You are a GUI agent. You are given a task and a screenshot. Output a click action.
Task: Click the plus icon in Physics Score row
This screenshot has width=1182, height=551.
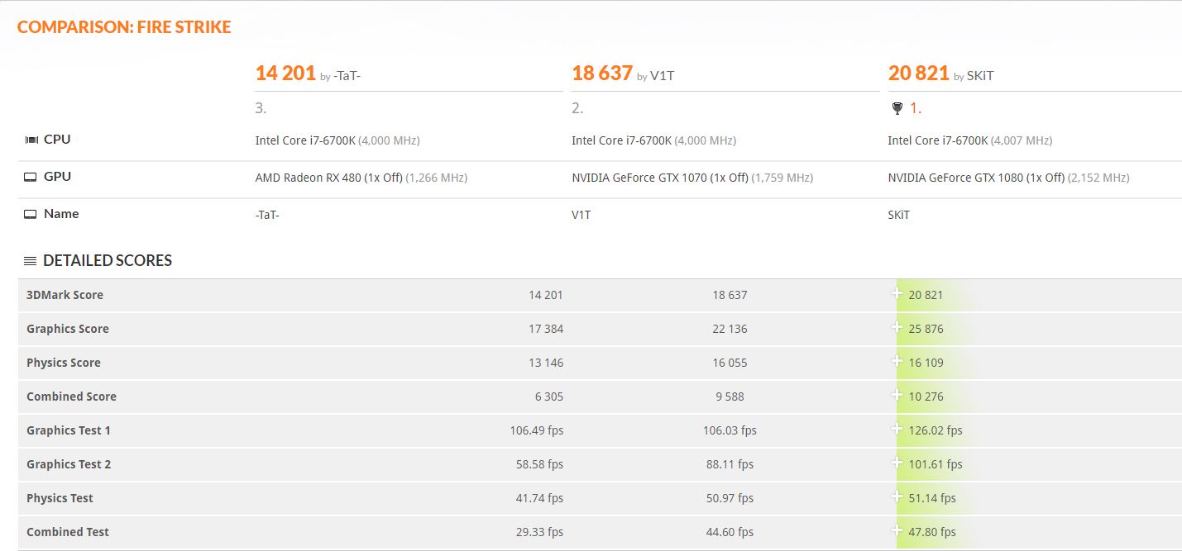[897, 361]
